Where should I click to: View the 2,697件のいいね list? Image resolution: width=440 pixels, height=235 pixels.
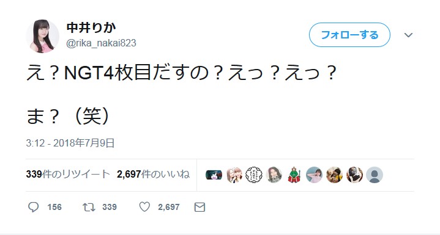154,175
